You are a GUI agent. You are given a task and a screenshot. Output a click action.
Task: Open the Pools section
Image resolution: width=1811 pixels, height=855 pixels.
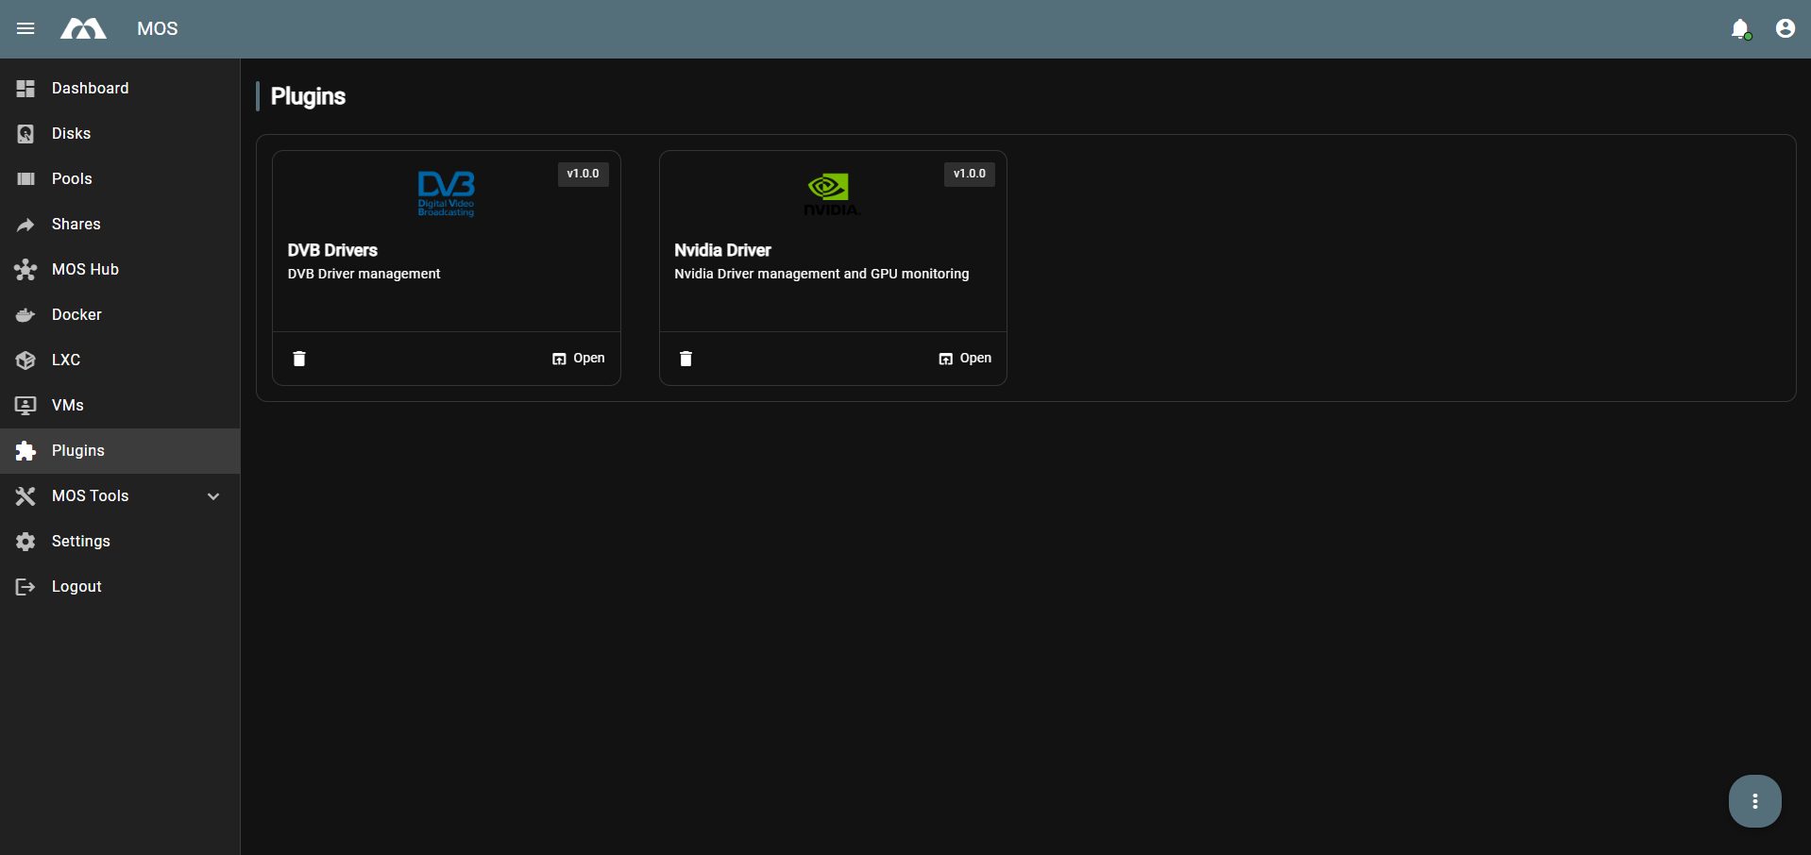(120, 178)
